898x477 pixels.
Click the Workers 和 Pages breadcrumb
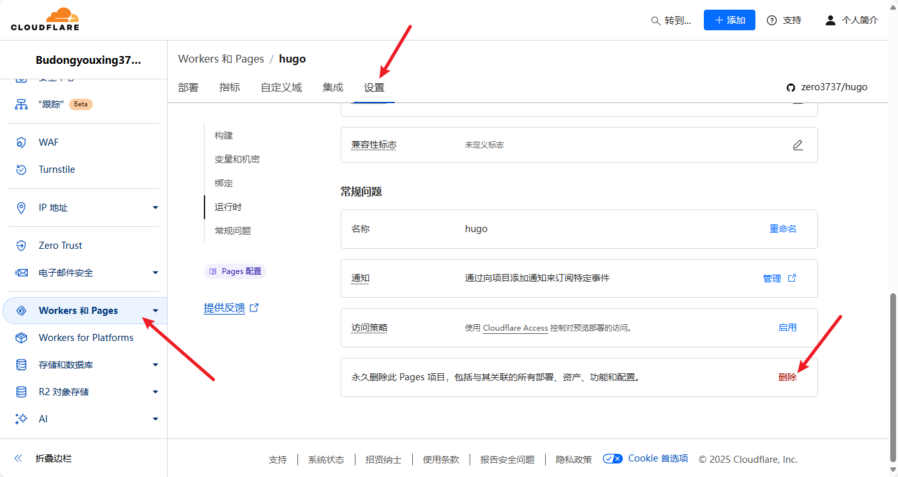[x=221, y=59]
